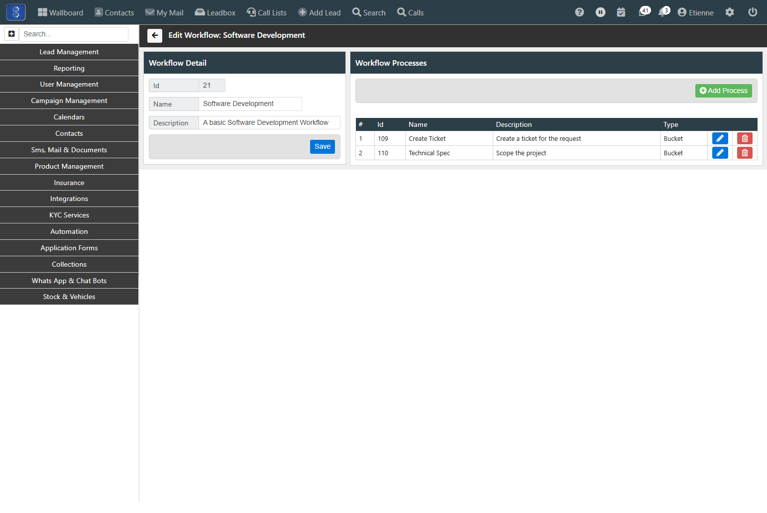Screen dimensions: 767x513
Task: Open Calls in top navigation
Action: pyautogui.click(x=411, y=12)
